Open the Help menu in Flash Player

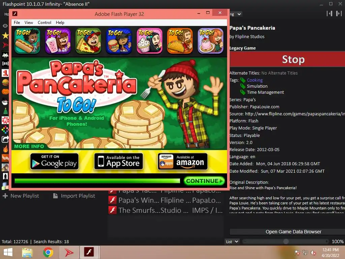[60, 23]
